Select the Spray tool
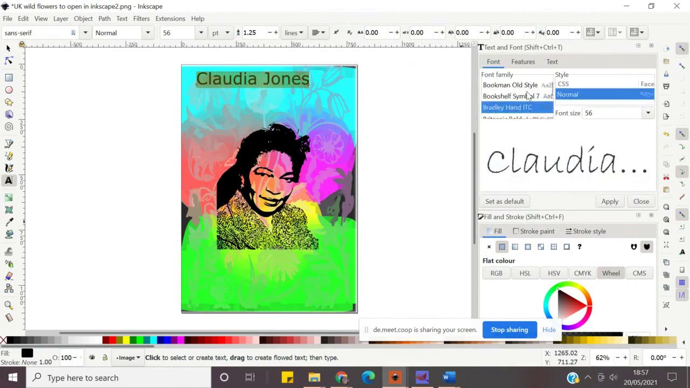 9,264
